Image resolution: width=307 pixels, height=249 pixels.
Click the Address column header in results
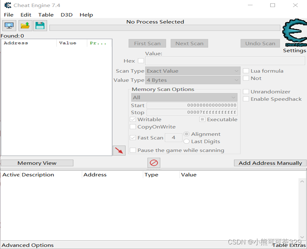click(x=29, y=43)
